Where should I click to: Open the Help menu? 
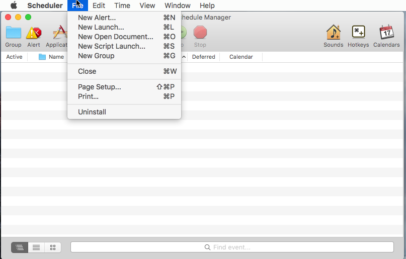point(207,6)
